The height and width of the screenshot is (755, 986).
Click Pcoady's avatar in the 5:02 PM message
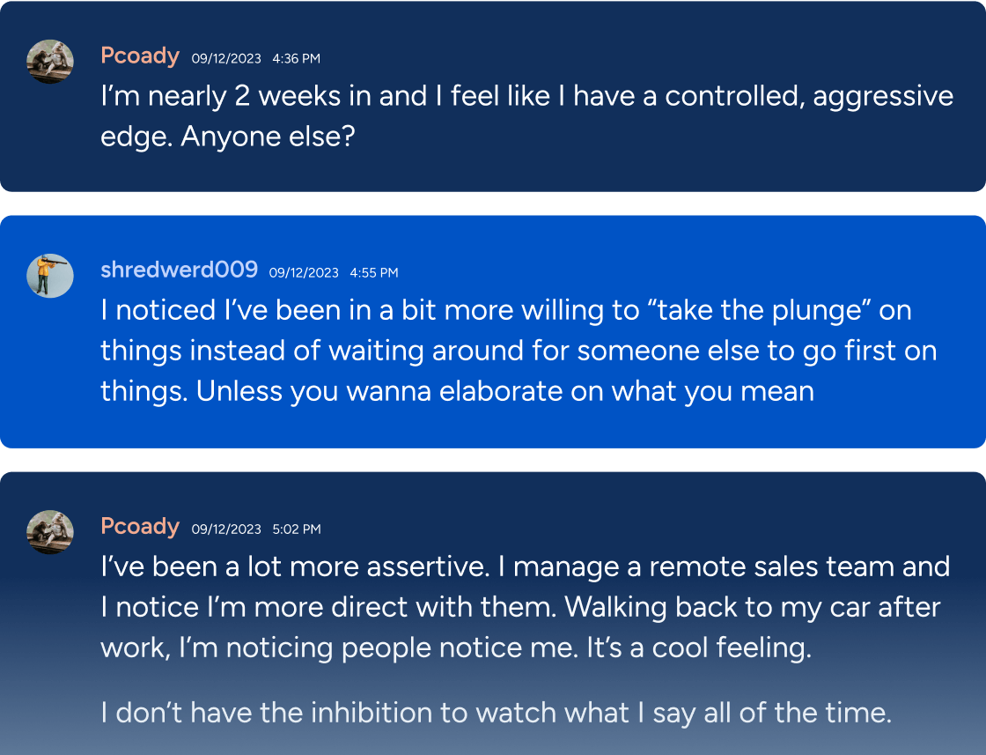49,531
